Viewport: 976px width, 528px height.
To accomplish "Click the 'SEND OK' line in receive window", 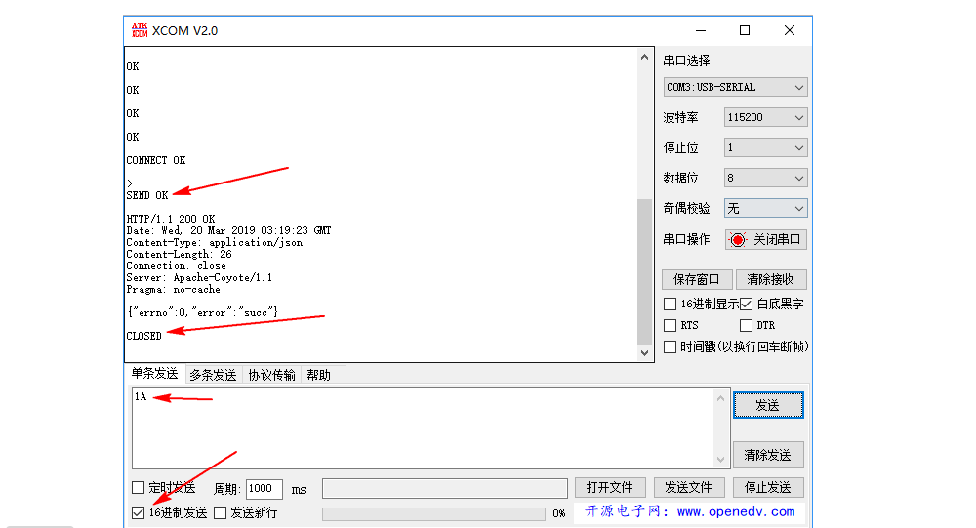I will 147,195.
